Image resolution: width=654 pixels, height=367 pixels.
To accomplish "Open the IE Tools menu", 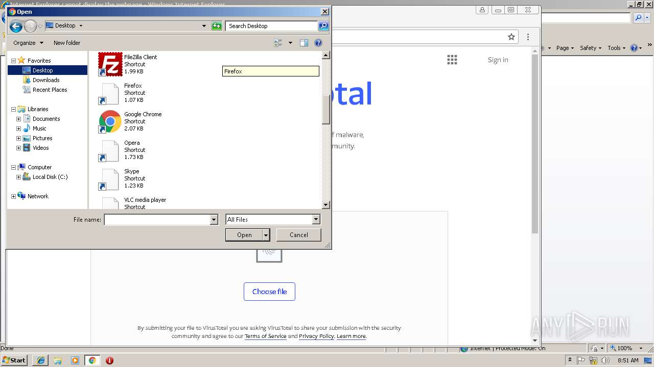I will tap(616, 48).
